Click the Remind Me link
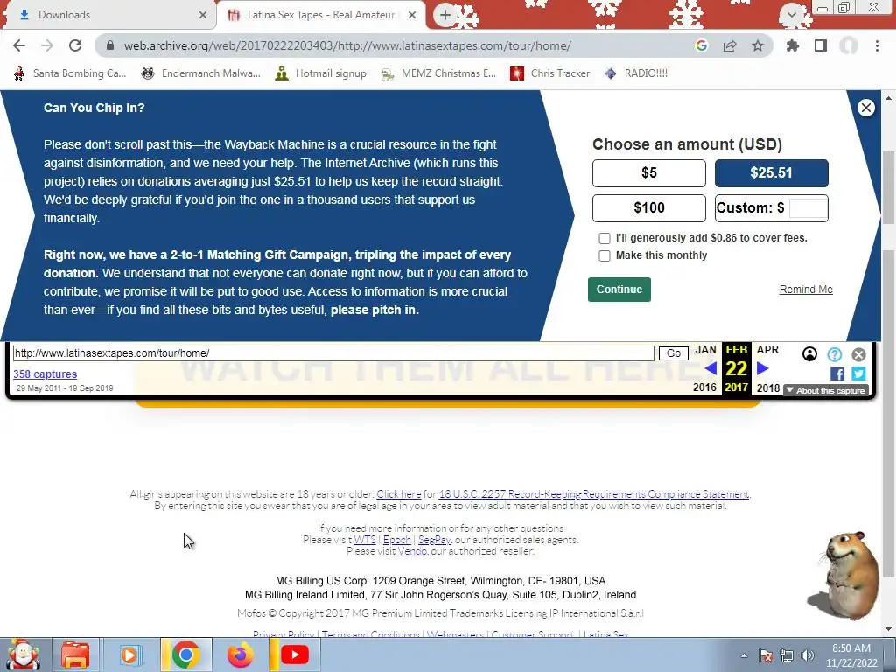 coord(806,290)
